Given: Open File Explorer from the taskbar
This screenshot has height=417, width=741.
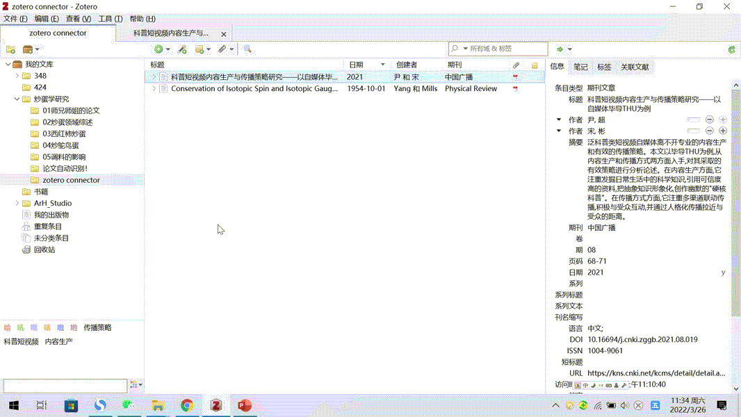Looking at the screenshot, I should pos(158,405).
